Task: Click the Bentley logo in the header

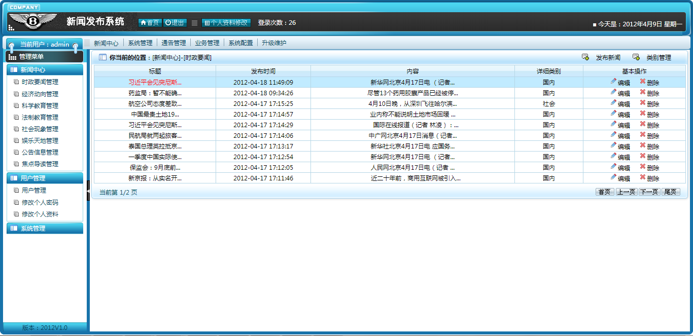Action: (33, 21)
